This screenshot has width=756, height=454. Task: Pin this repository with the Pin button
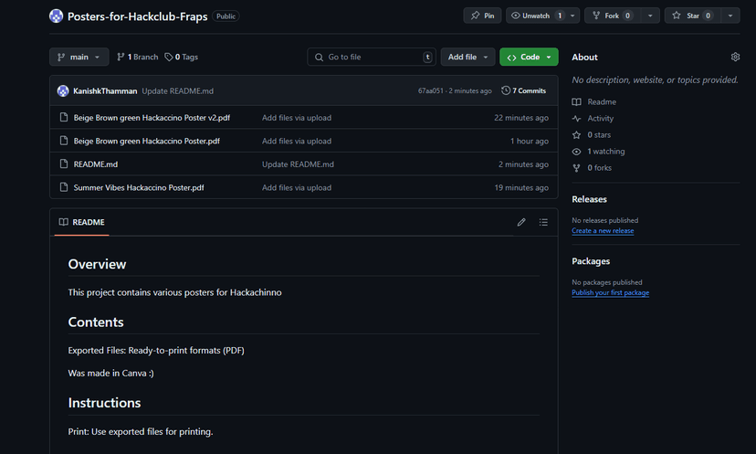[x=482, y=16]
